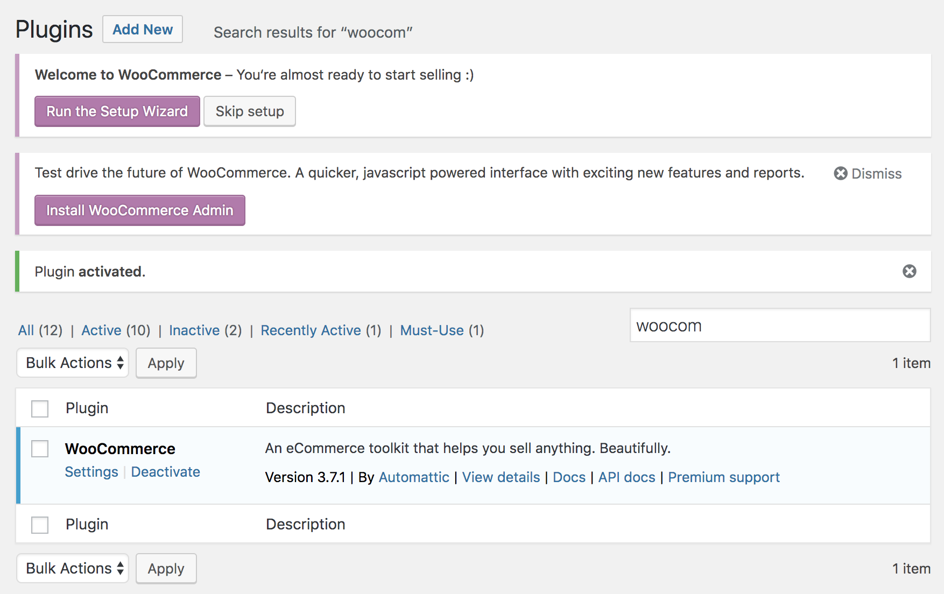Click the top Apply button
Screen dimensions: 944x594
[x=166, y=363]
